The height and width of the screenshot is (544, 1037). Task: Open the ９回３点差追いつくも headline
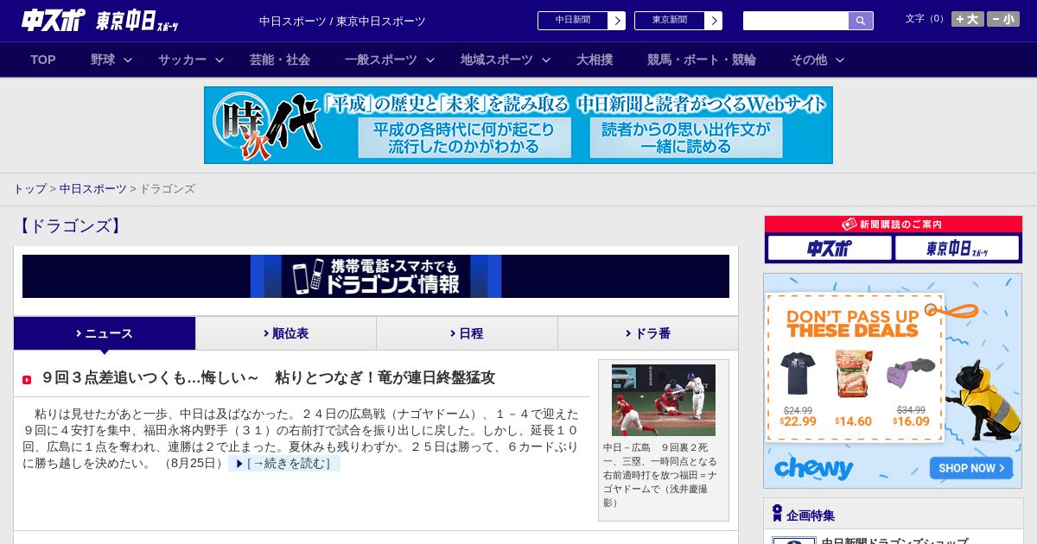point(269,377)
